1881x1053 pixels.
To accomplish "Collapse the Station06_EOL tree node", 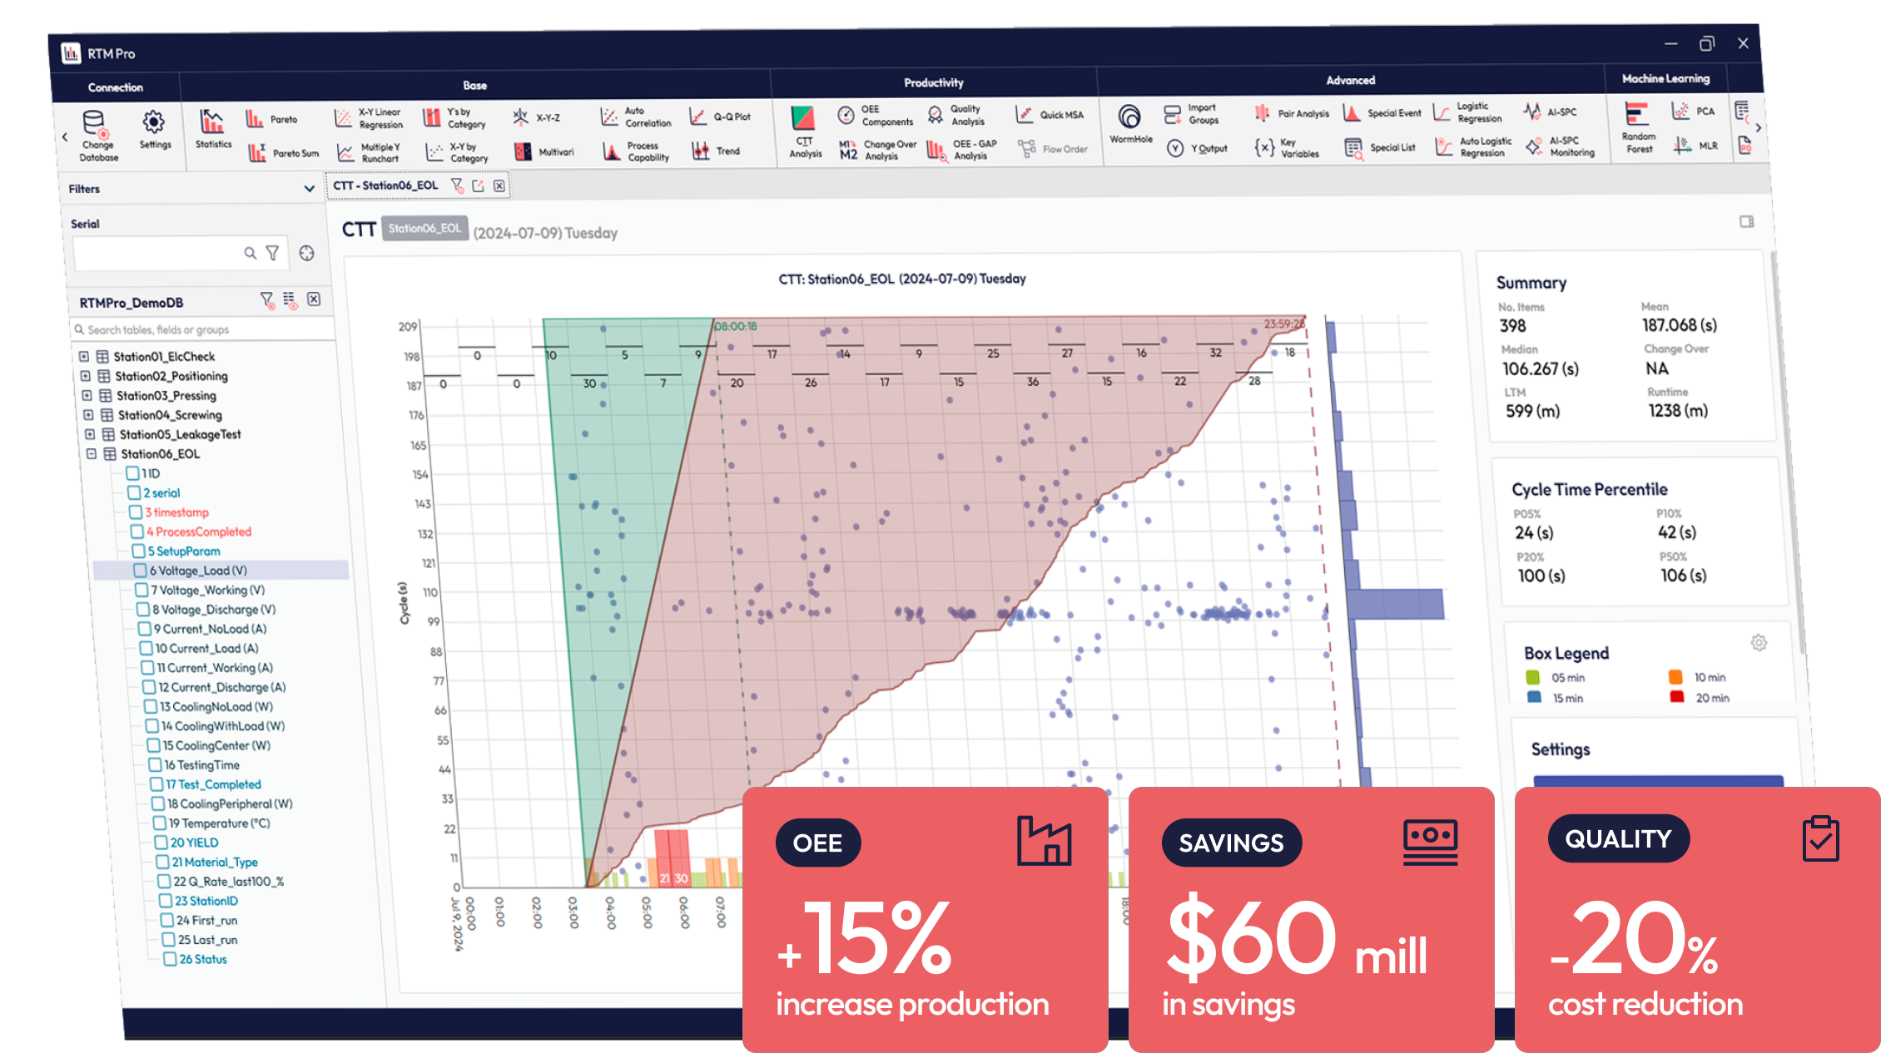I will click(92, 454).
